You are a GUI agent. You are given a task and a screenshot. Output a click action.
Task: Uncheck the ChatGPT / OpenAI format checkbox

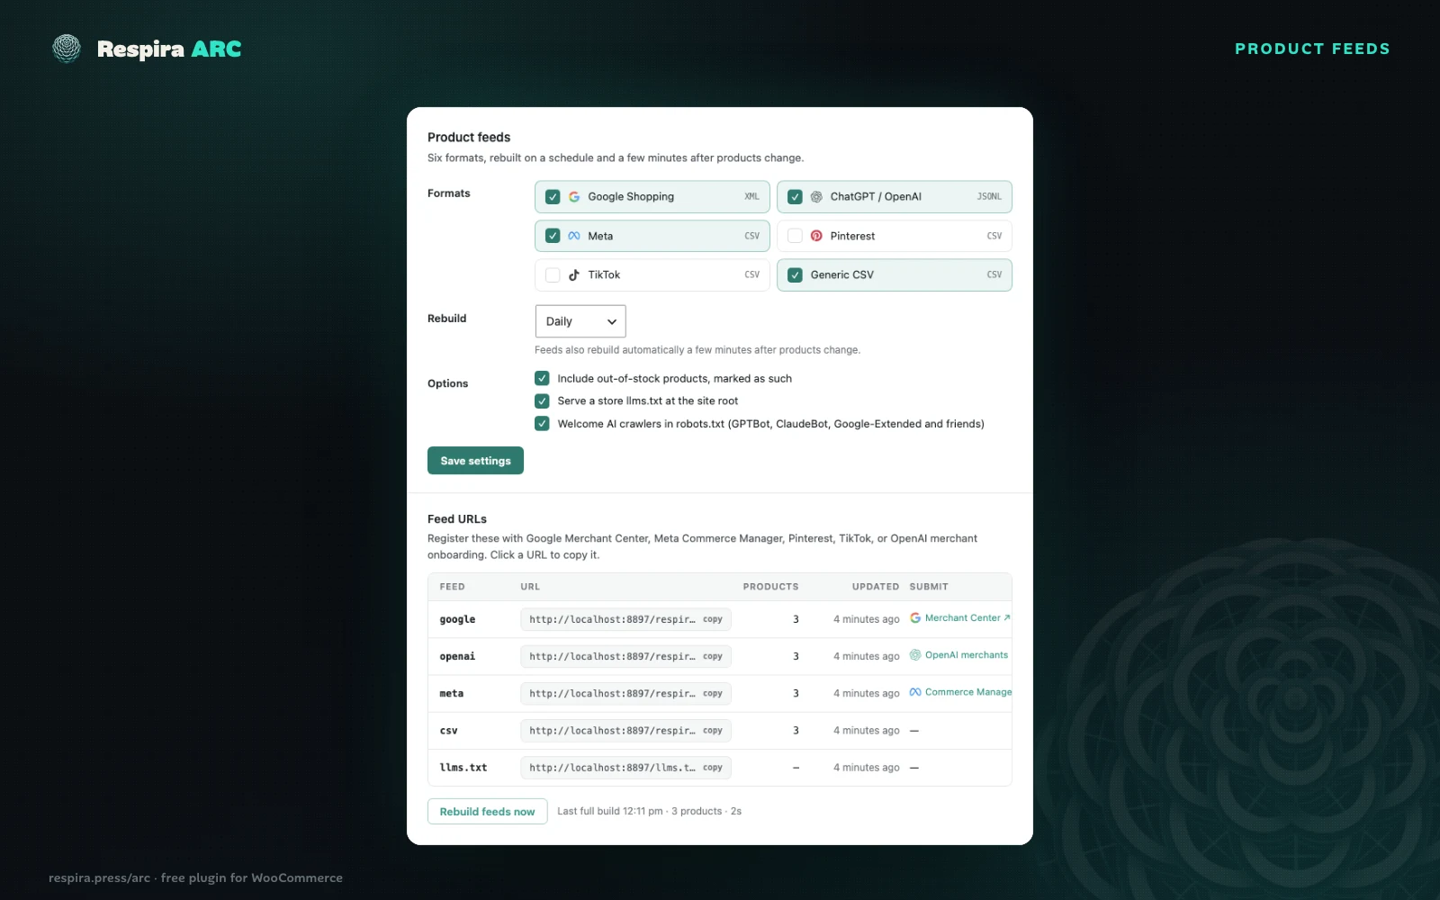(x=795, y=197)
